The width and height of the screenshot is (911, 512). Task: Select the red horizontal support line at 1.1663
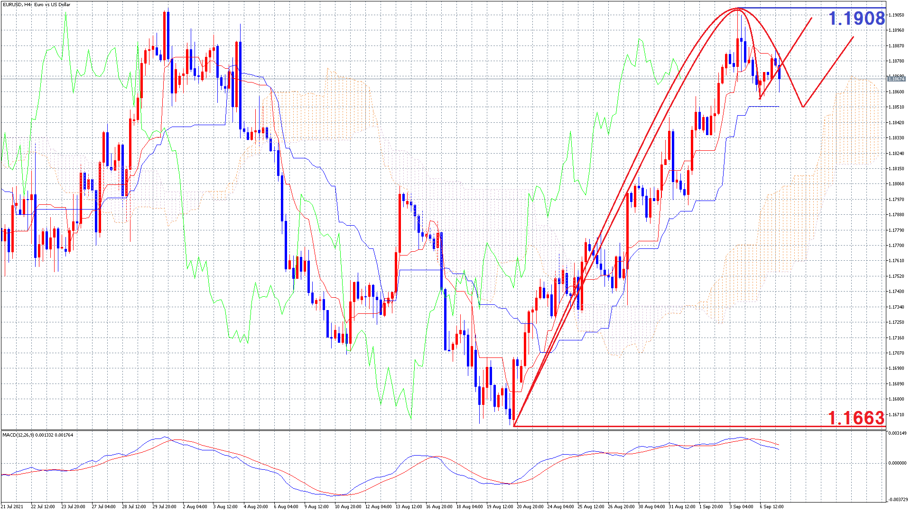(x=664, y=426)
